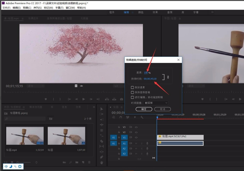Click the export frame camera icon
244x171 pixels.
[122, 99]
